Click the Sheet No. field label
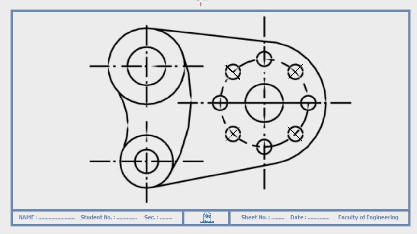The width and height of the screenshot is (417, 234). (x=256, y=218)
